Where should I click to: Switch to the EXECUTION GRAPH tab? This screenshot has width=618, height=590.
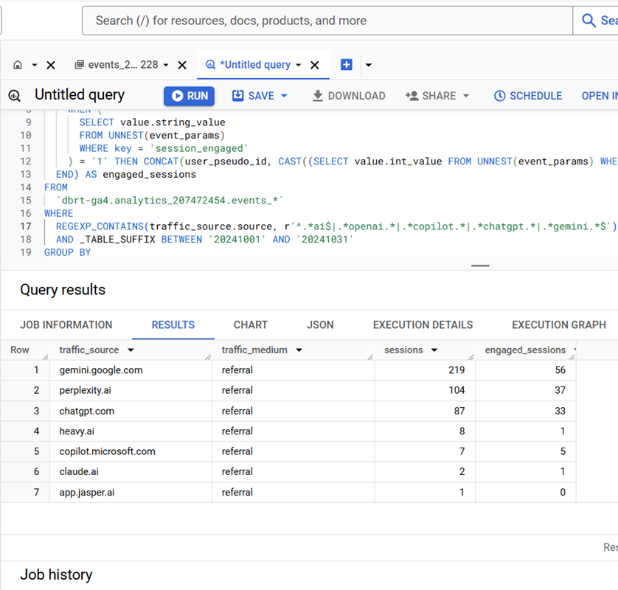click(x=559, y=324)
